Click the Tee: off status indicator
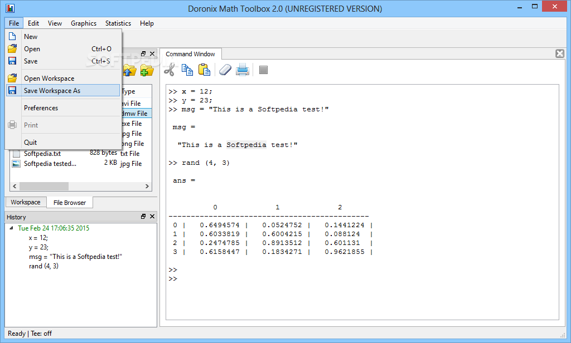 click(x=41, y=333)
